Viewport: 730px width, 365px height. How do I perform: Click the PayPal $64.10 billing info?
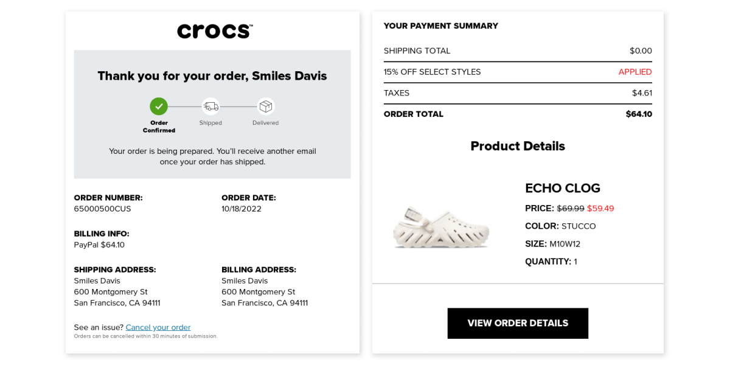pos(99,245)
